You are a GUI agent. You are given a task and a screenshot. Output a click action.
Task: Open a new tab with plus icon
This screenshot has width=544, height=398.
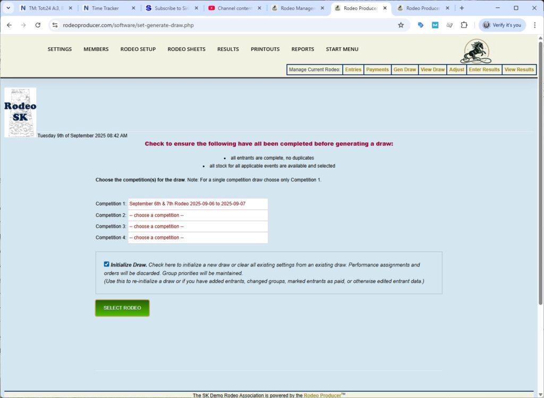(x=462, y=8)
